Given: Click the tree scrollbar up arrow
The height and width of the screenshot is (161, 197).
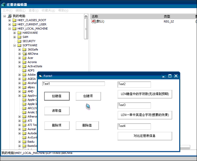Looking at the screenshot, I should click(86, 16).
